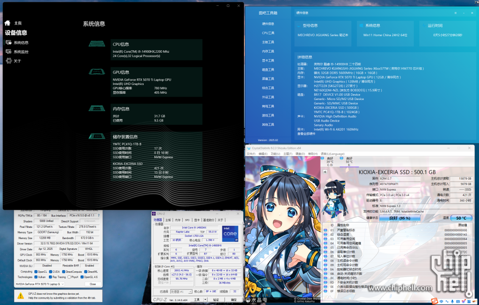Click the CPU-Z title bar app icon
This screenshot has height=305, width=479.
[x=154, y=214]
